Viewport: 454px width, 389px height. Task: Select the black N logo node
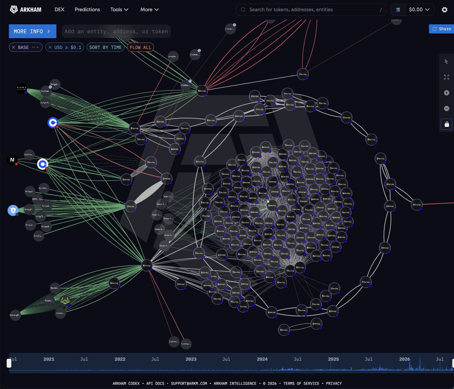pyautogui.click(x=12, y=160)
